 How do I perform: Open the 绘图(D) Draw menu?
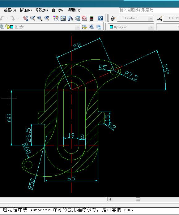(x=10, y=10)
